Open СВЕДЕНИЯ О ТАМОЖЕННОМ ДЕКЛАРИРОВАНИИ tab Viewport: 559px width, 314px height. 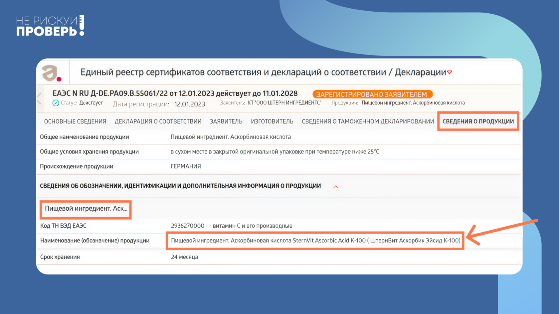coord(368,122)
